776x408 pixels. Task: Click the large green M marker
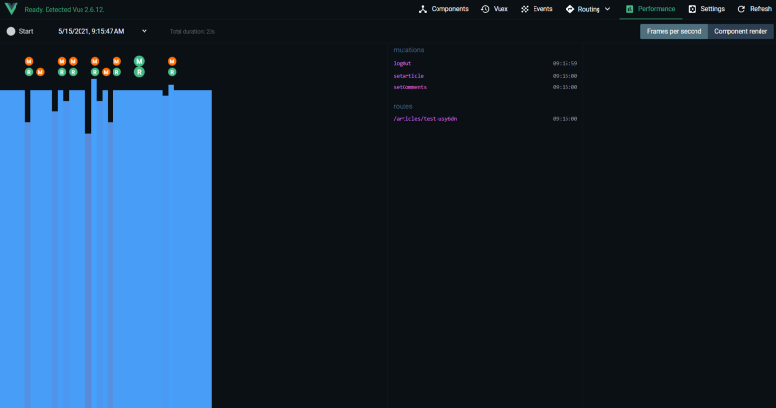point(139,61)
